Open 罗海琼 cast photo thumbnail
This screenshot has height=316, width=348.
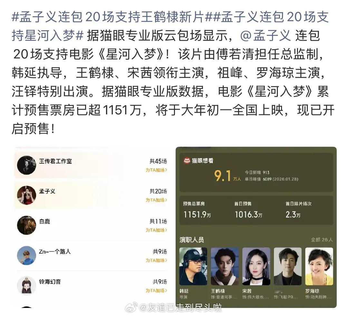point(319,266)
